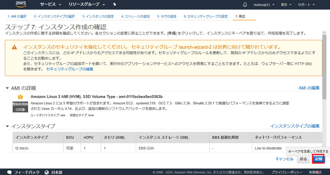Image resolution: width=330 pixels, height=175 pixels.
Task: Go to step 1. AMI の選択 tab
Action: [x=17, y=16]
